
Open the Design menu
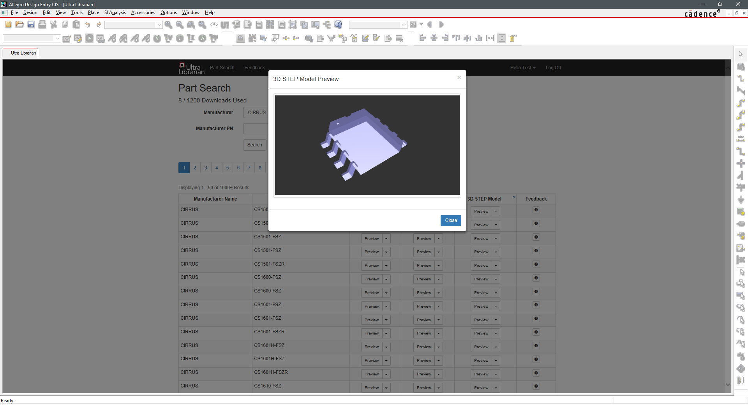[30, 12]
